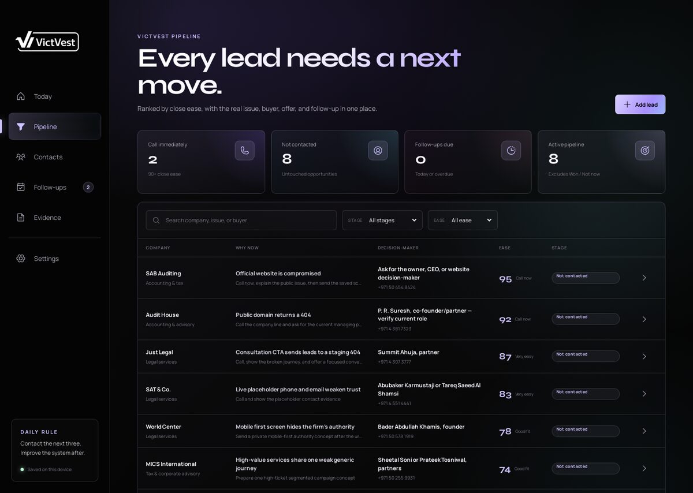Open the Pipeline menu item
The height and width of the screenshot is (493, 693).
(x=55, y=126)
